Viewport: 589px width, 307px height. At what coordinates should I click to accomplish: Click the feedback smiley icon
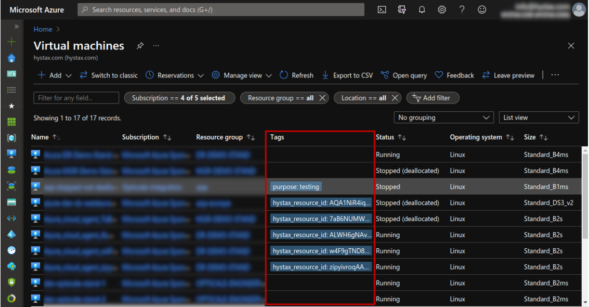[481, 10]
